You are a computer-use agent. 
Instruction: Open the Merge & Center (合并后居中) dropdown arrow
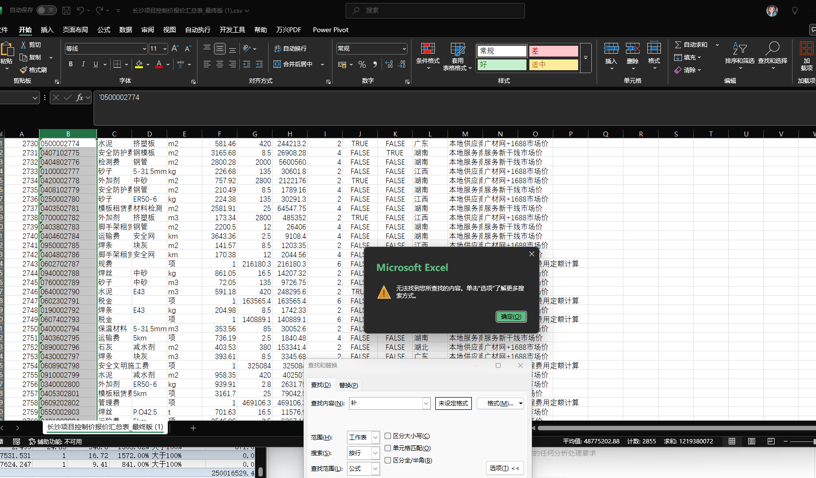(x=322, y=64)
